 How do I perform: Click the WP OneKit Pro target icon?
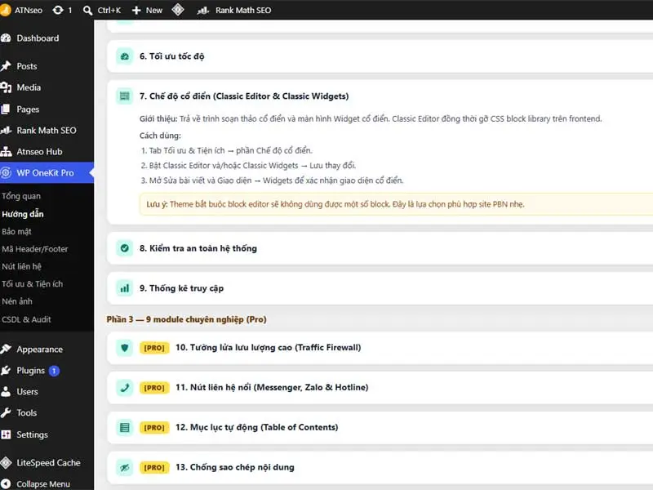pos(6,172)
